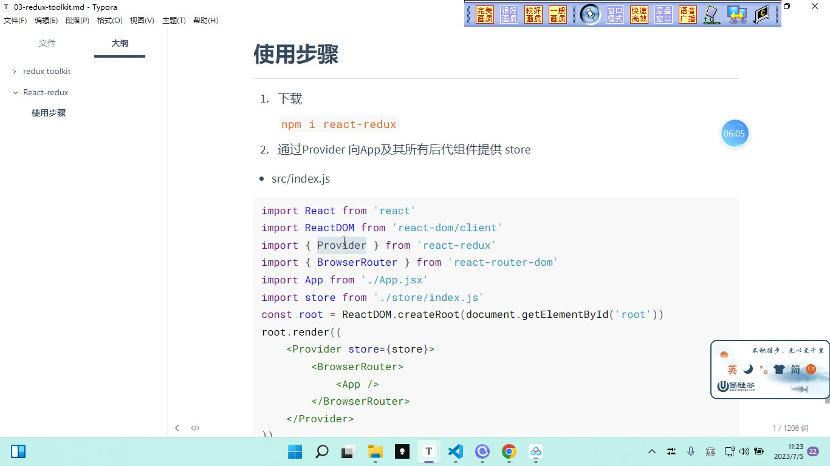This screenshot has height=466, width=830.
Task: Click the black flag icon in broadcast toolbar
Action: coord(761,15)
